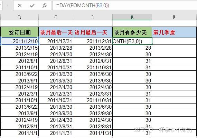Select highlighted column E header

click(132, 17)
